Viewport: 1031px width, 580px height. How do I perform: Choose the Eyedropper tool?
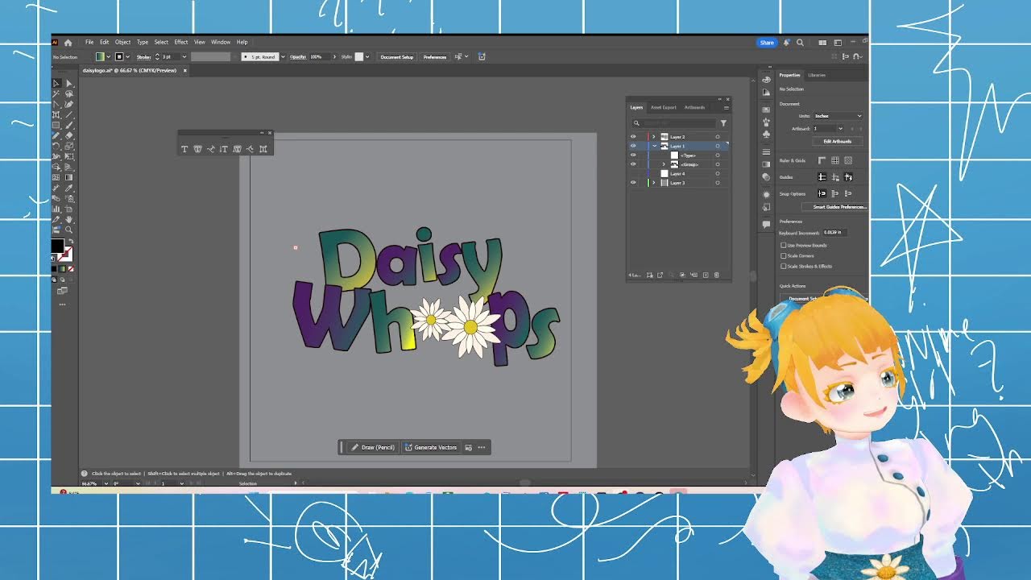pyautogui.click(x=69, y=188)
